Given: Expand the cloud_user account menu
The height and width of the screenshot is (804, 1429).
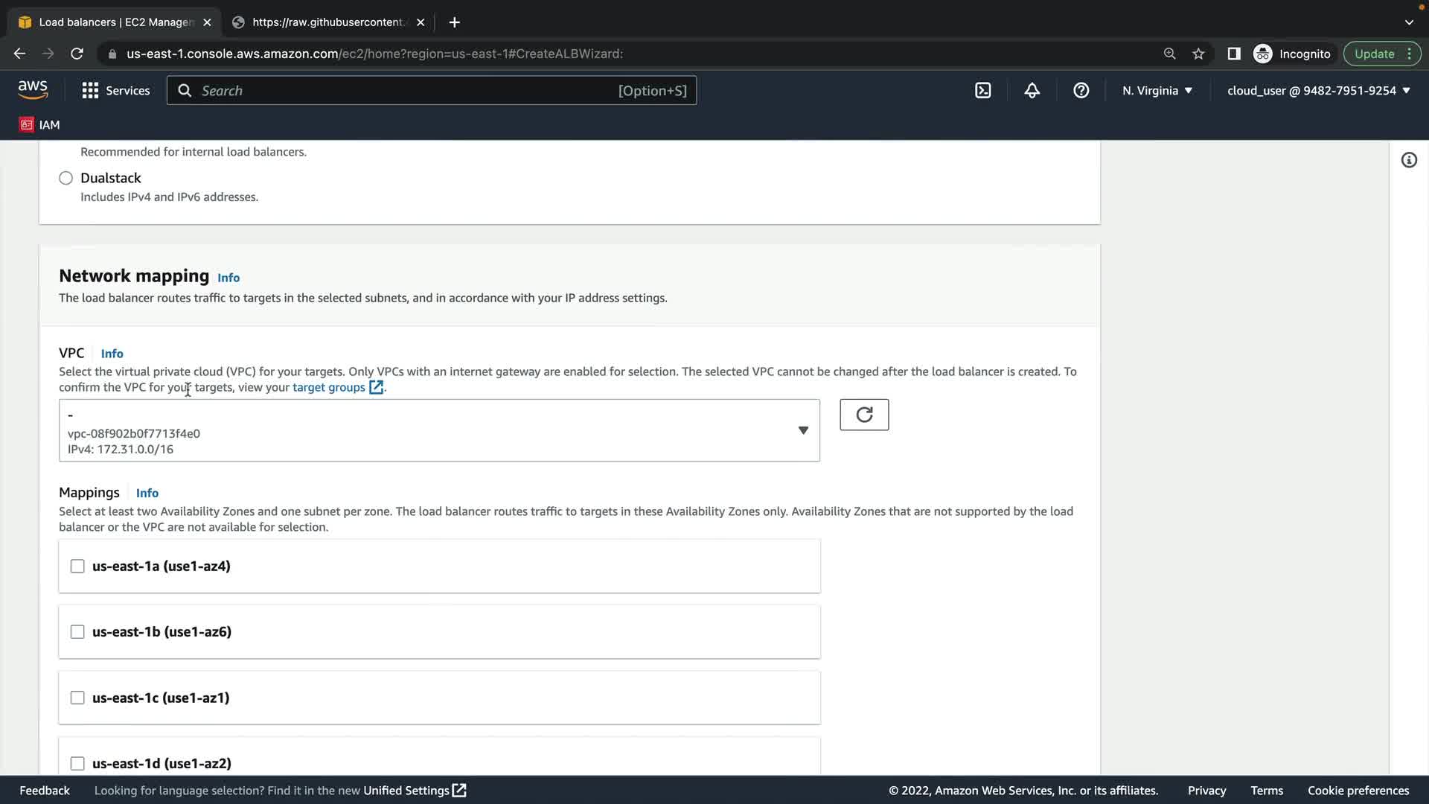Looking at the screenshot, I should pyautogui.click(x=1317, y=91).
